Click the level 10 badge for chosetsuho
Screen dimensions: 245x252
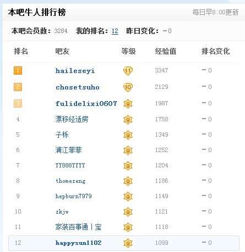(128, 87)
